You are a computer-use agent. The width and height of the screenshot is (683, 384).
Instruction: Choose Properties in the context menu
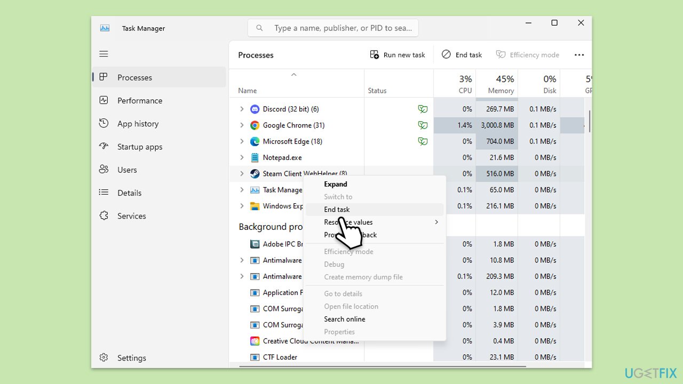(x=375, y=332)
